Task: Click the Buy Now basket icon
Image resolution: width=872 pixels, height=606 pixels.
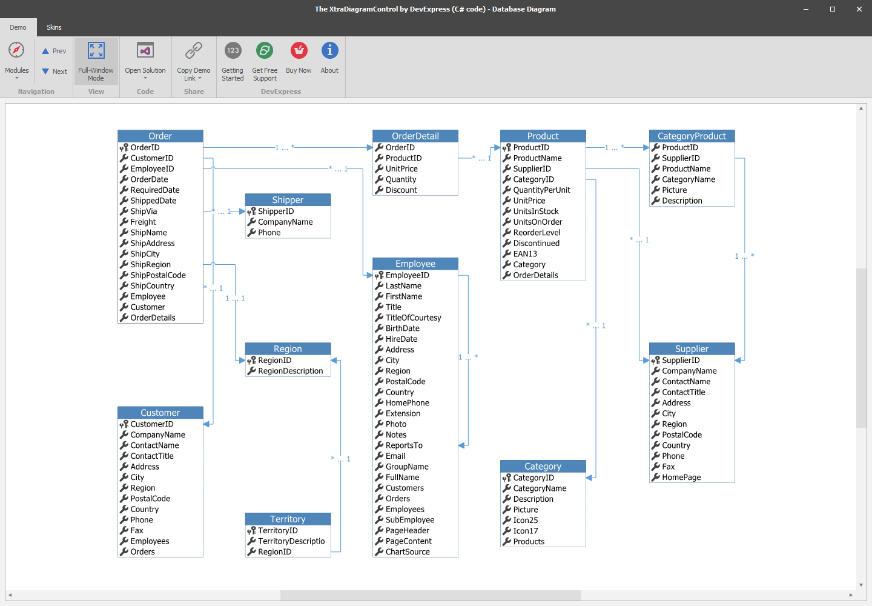Action: [299, 50]
